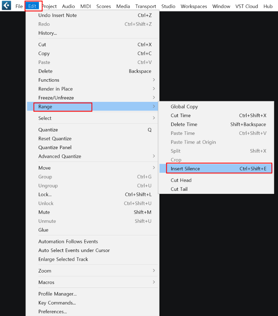Open the Macros submenu
This screenshot has width=278, height=316.
click(93, 282)
